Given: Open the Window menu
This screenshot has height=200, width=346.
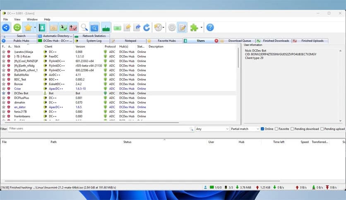Looking at the screenshot, I should coord(32,19).
